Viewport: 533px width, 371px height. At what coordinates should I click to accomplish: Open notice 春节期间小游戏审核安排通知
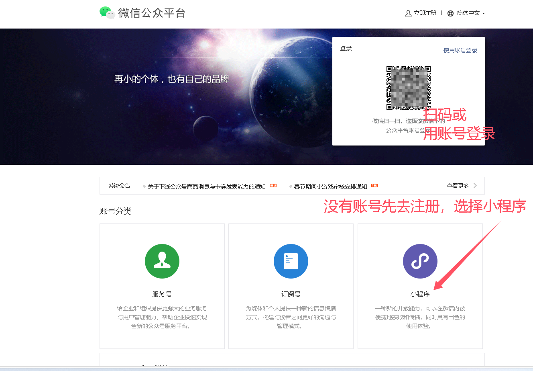(331, 187)
